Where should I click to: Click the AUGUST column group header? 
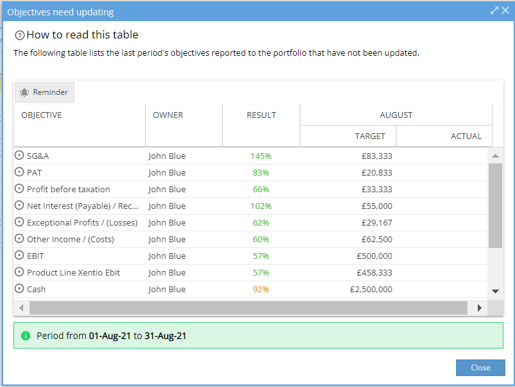[396, 115]
